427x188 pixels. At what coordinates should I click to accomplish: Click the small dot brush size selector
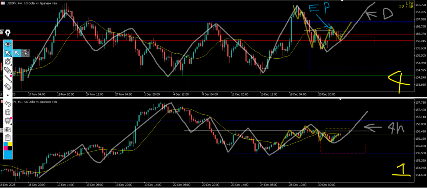tap(8, 95)
